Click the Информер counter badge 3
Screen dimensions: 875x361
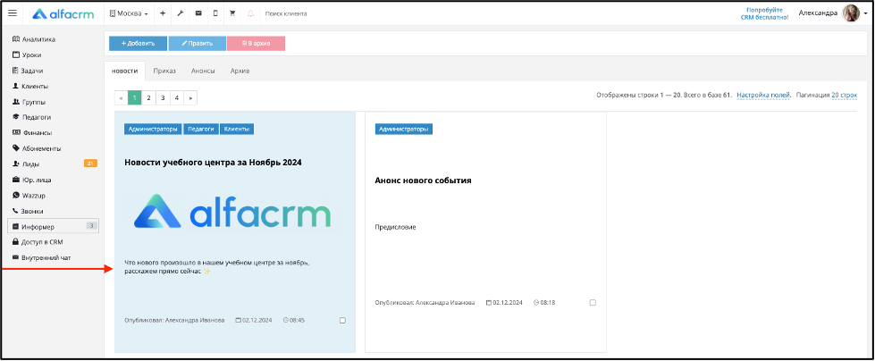pyautogui.click(x=92, y=226)
